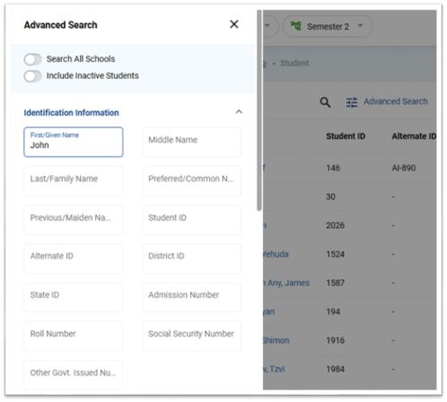The width and height of the screenshot is (447, 402).
Task: Click the Social Security Number field
Action: pos(191,336)
